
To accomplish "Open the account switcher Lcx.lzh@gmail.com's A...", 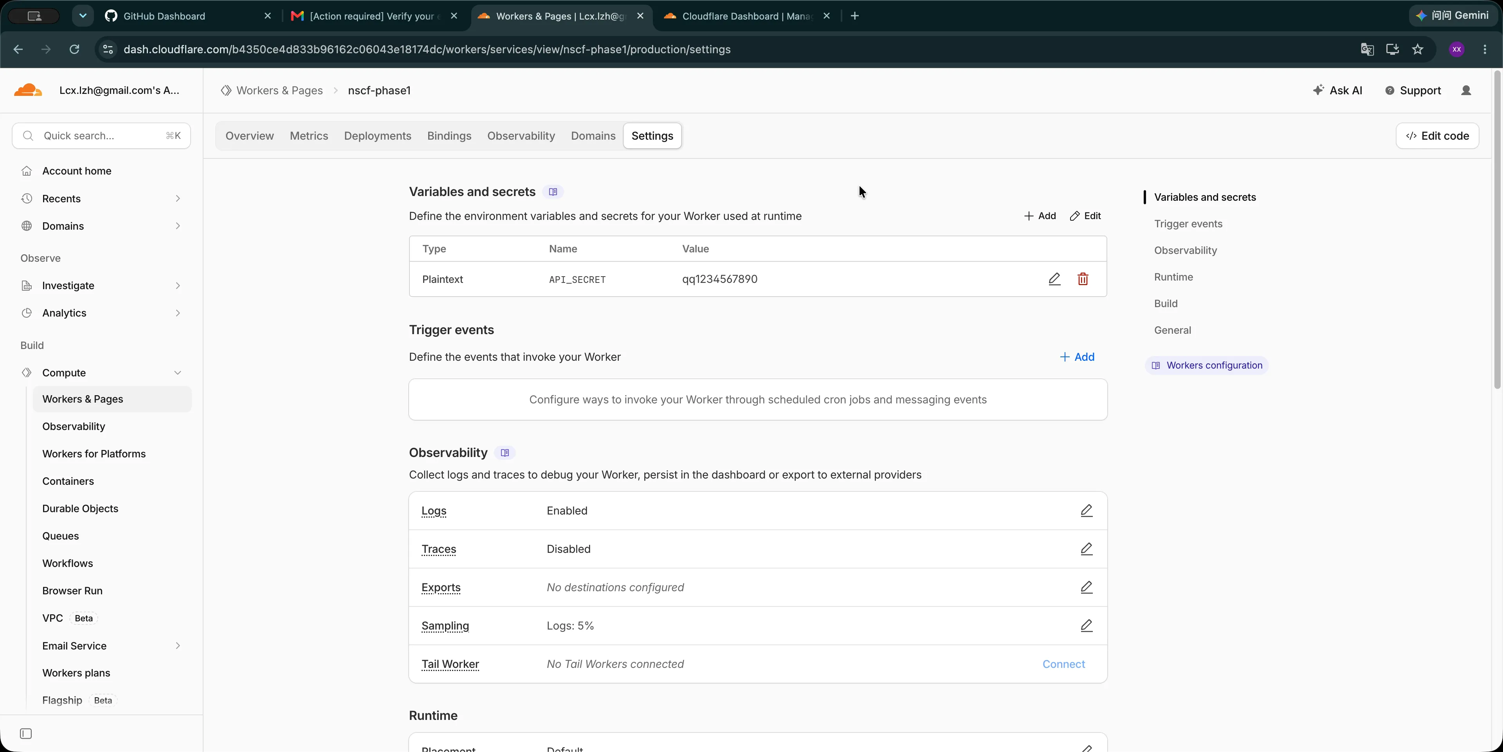I will (x=119, y=90).
